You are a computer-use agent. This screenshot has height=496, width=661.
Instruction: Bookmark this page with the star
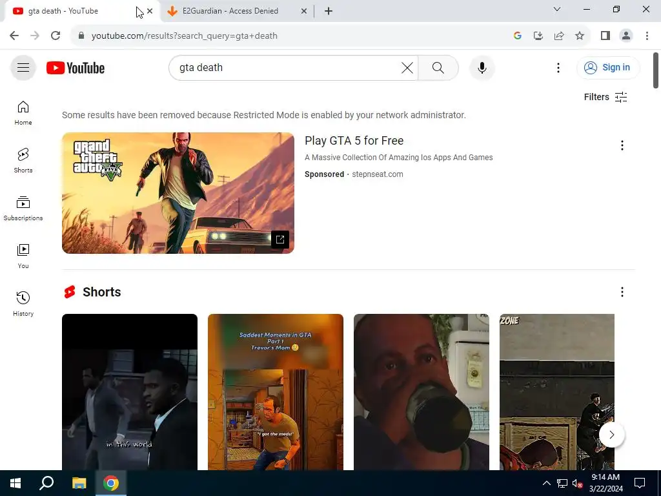coord(580,36)
